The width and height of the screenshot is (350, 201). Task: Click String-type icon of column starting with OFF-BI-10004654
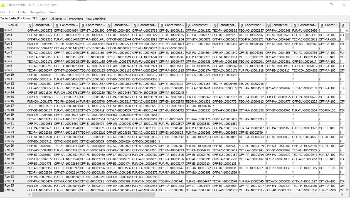(x=56, y=25)
